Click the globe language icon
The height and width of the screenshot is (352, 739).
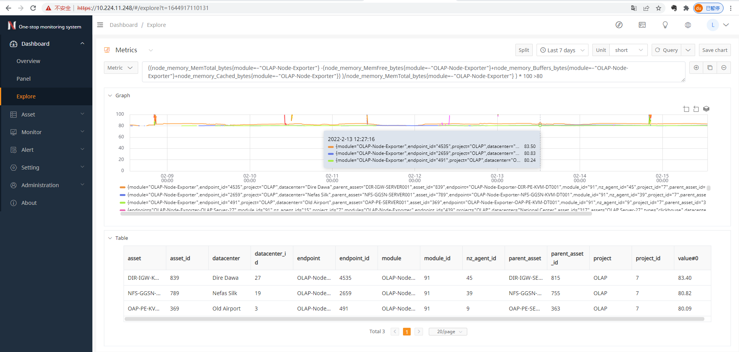[688, 25]
